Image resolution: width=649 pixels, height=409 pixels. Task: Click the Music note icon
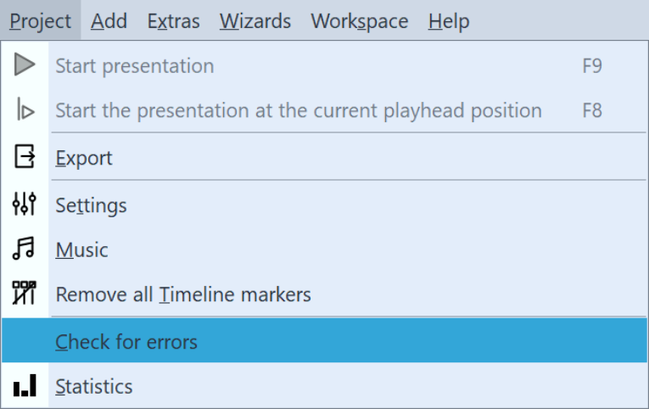coord(25,249)
